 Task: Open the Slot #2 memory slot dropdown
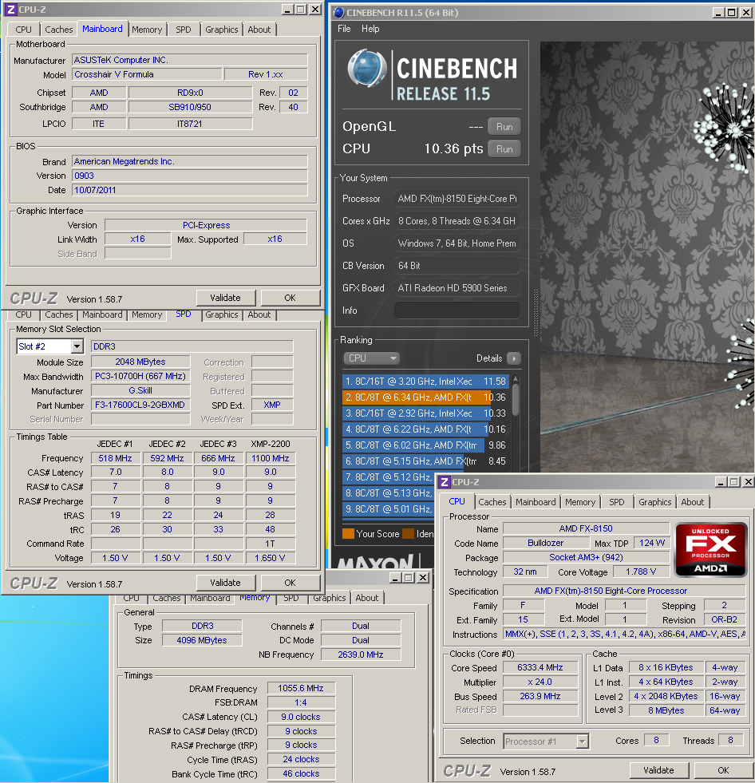(77, 346)
